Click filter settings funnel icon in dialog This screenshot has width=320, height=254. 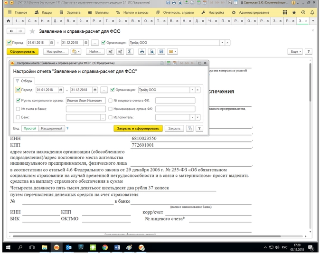(x=190, y=128)
